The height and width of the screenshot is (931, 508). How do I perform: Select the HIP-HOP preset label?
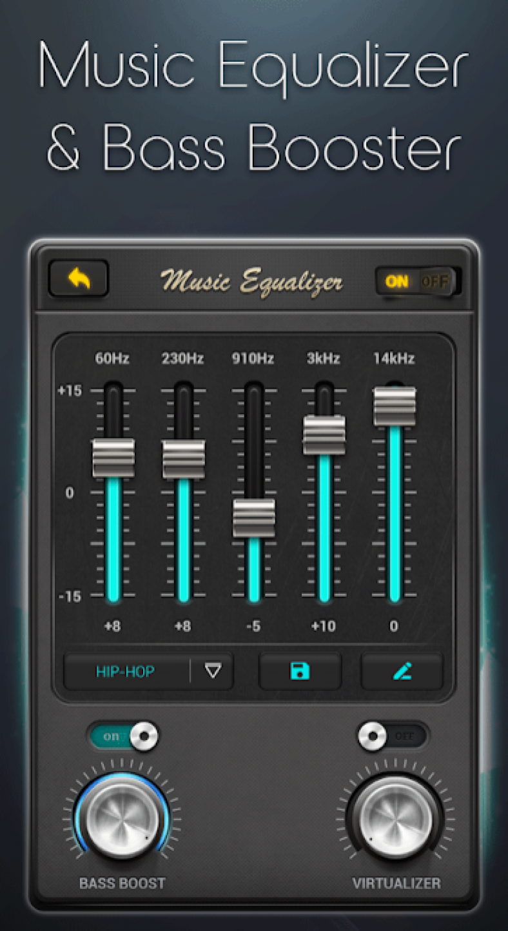pos(125,672)
